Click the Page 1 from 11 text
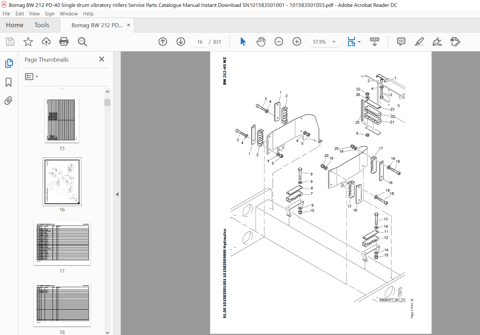 (x=412, y=308)
